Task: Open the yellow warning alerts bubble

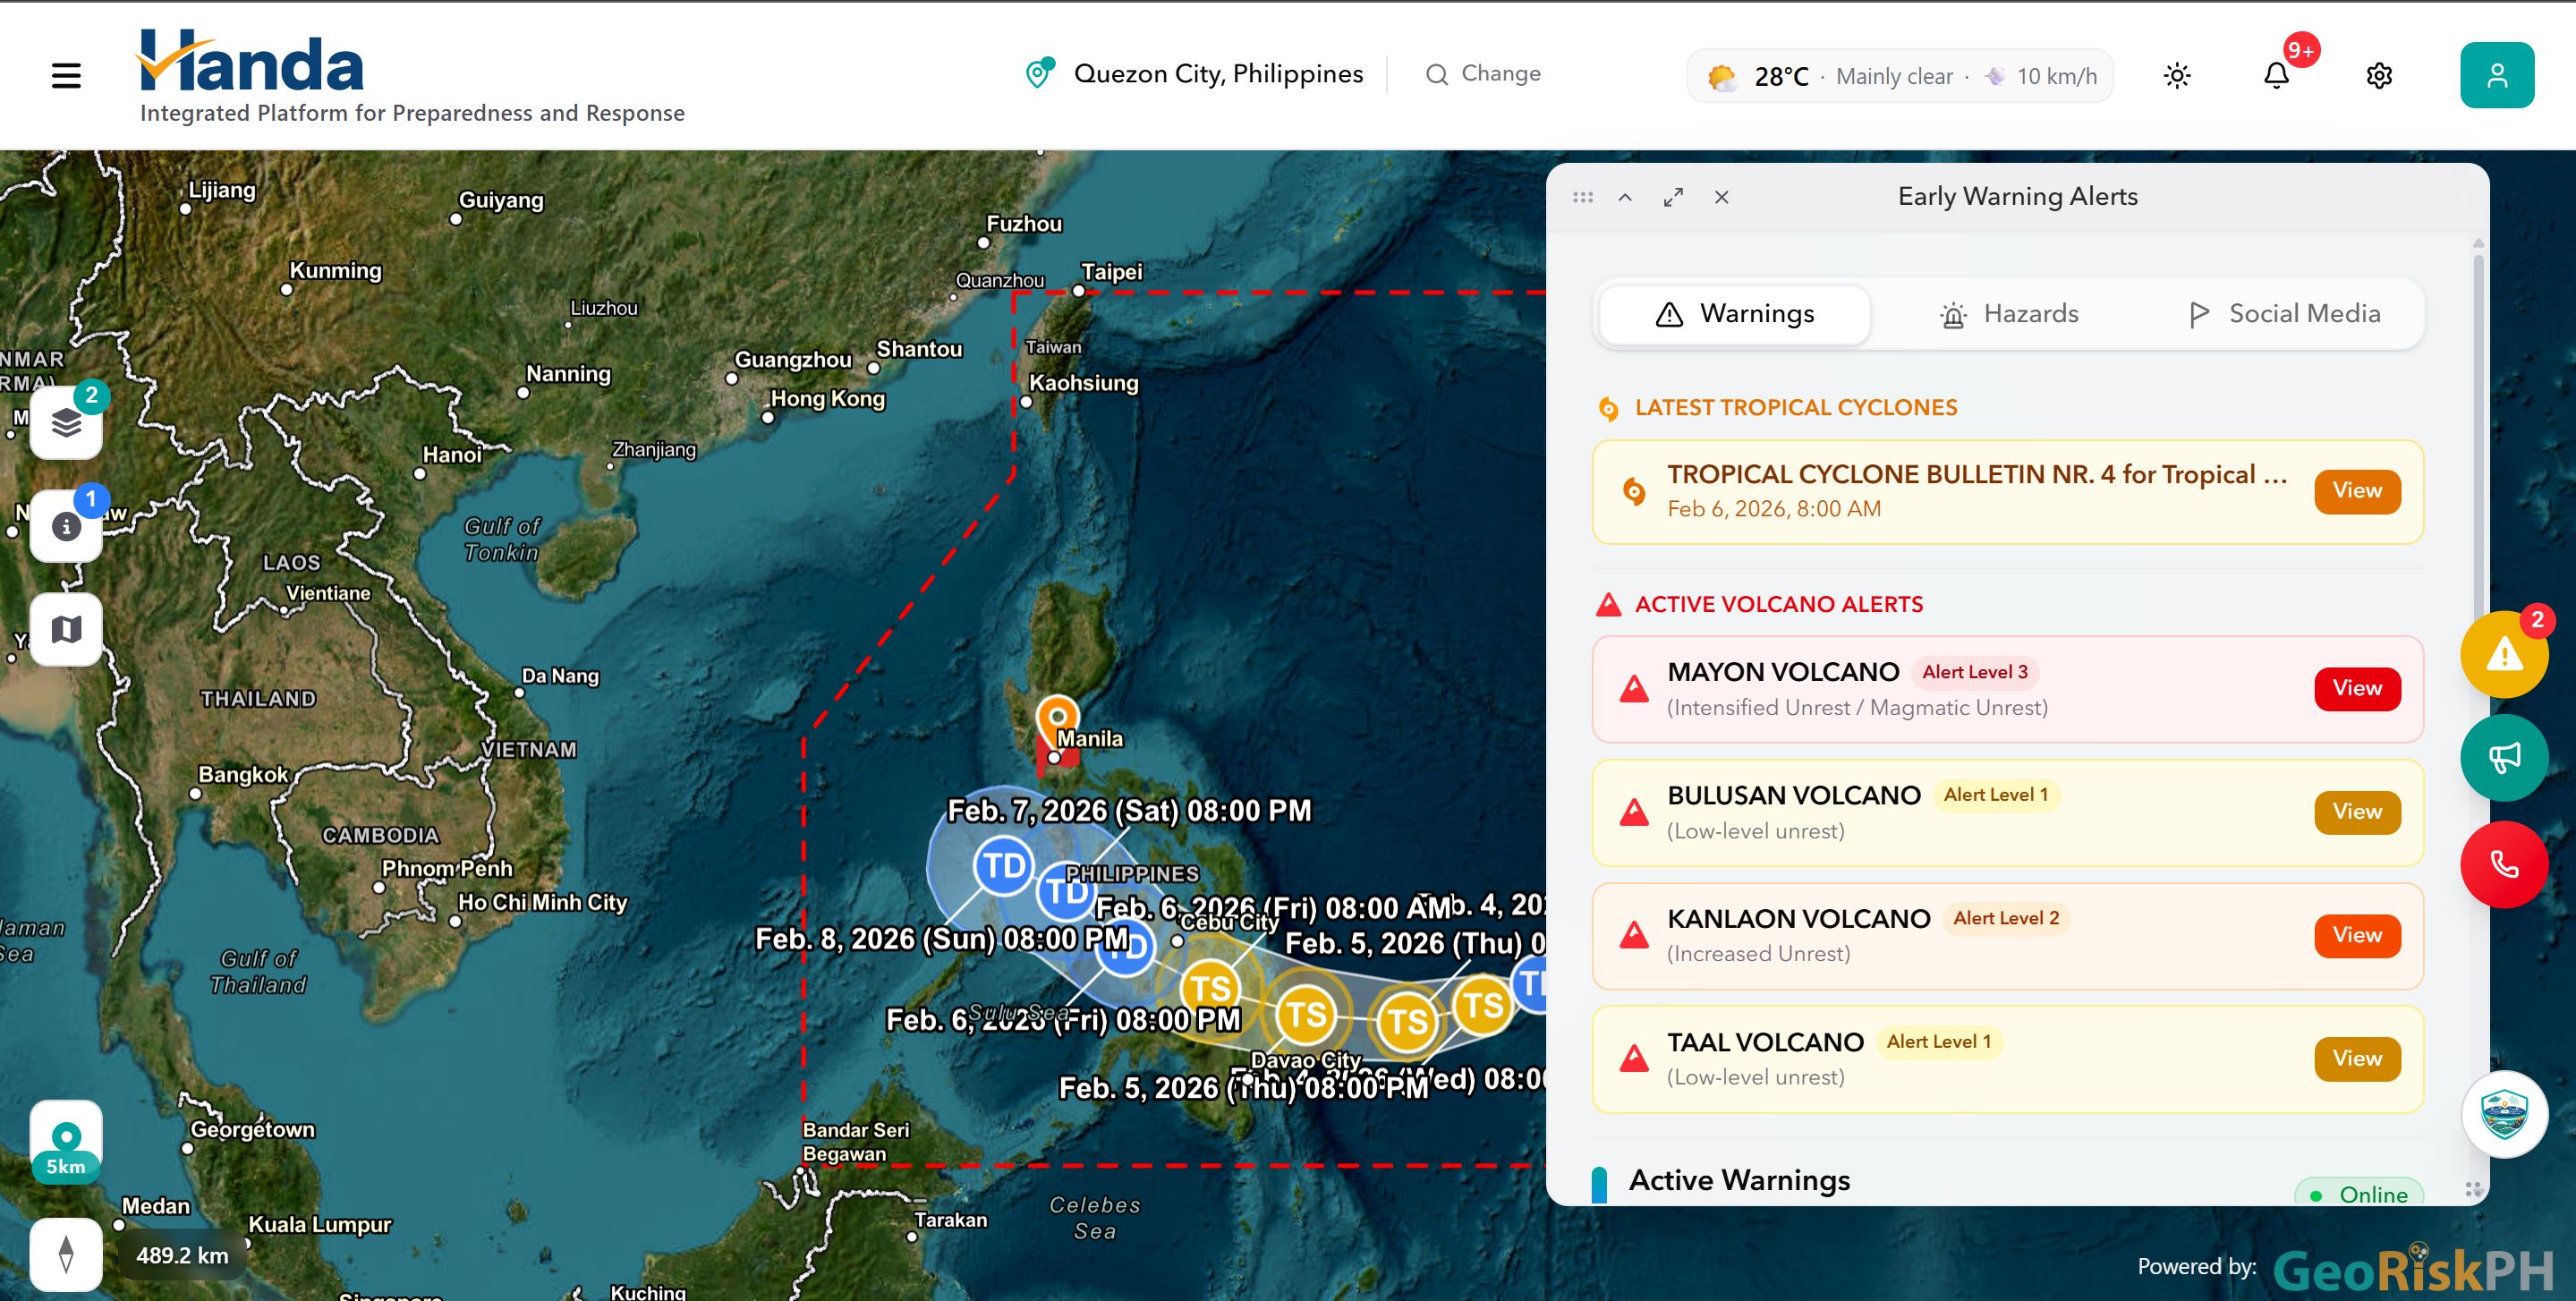Action: coord(2503,655)
